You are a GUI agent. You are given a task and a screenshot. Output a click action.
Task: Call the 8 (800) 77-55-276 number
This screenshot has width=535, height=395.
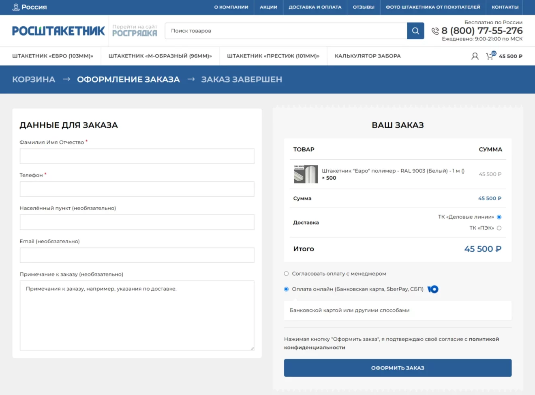click(x=482, y=31)
